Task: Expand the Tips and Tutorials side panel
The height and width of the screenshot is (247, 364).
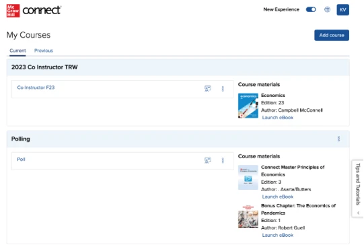Action: coord(358,188)
